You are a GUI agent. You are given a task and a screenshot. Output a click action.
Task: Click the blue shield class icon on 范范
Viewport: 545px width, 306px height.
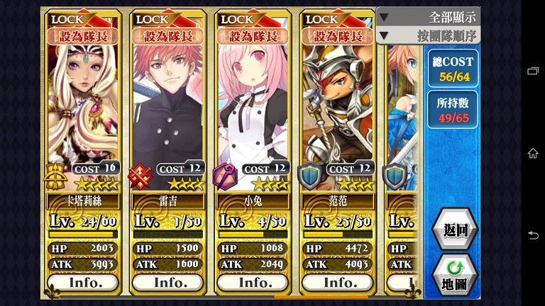pos(309,176)
